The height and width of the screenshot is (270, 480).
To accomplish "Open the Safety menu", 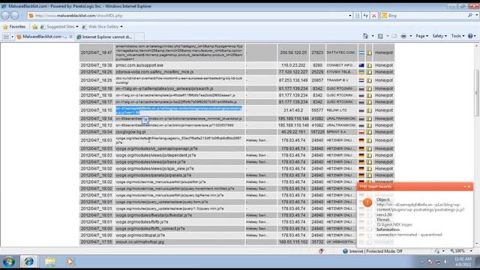I will (x=439, y=36).
